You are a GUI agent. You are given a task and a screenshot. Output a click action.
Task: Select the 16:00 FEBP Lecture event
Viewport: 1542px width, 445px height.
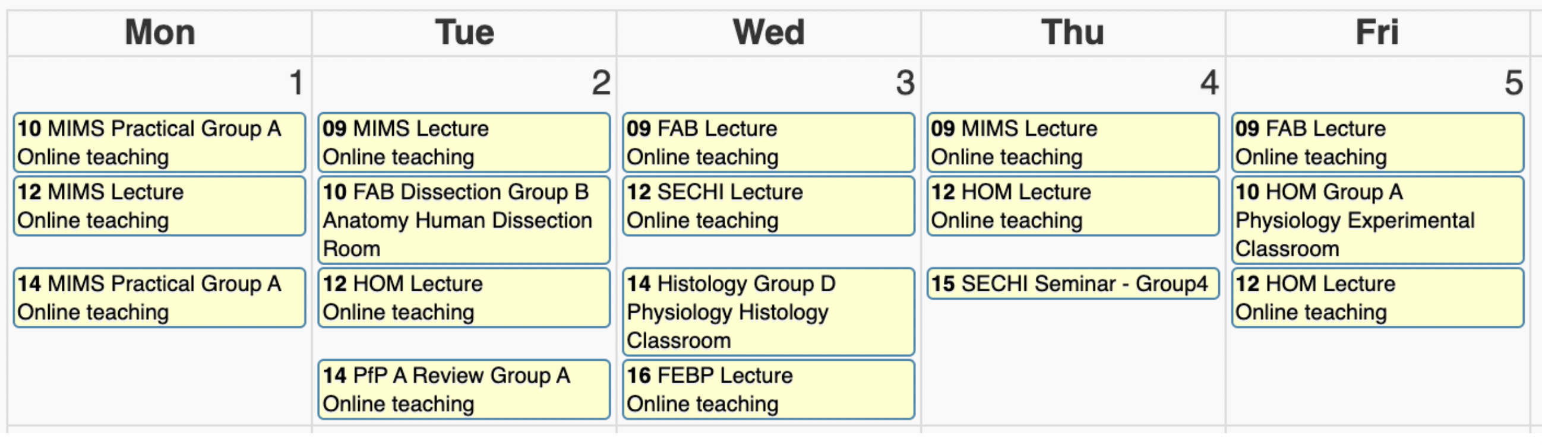768,389
